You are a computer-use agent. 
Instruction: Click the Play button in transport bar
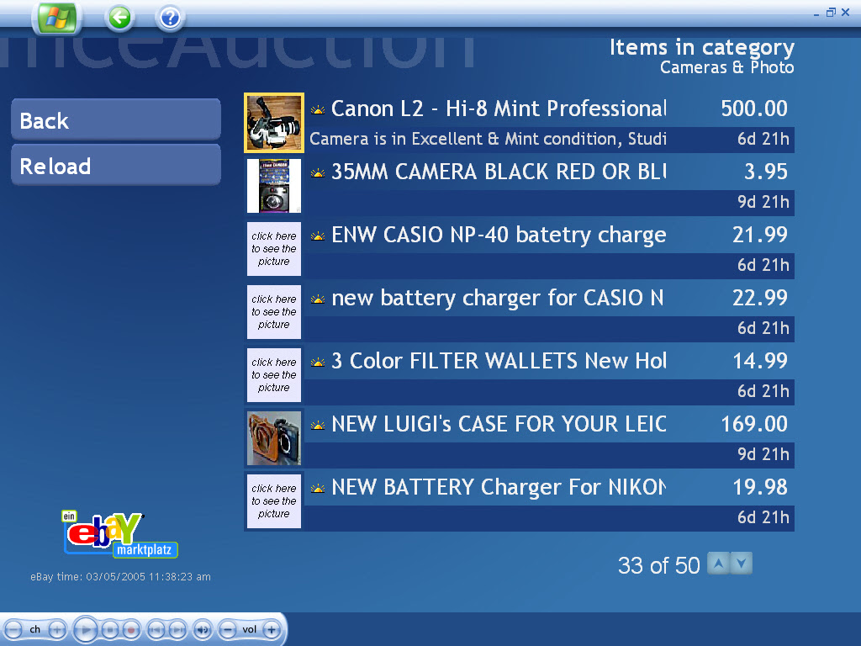coord(85,629)
